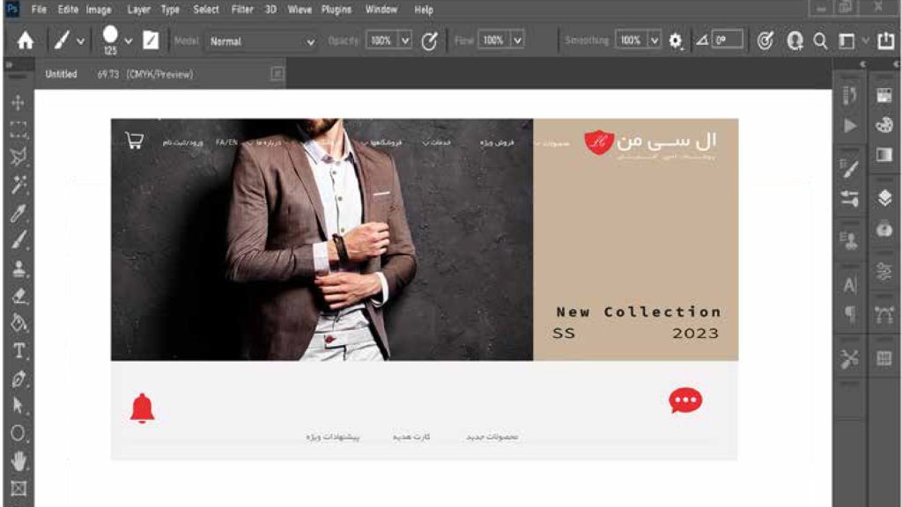
Task: Select the Eyedropper tool
Action: [18, 213]
